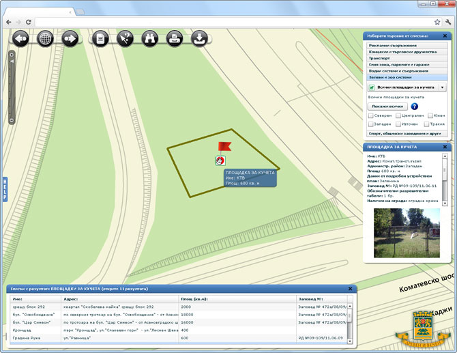Click the browser forward arrow
The height and width of the screenshot is (353, 457).
pos(18,22)
